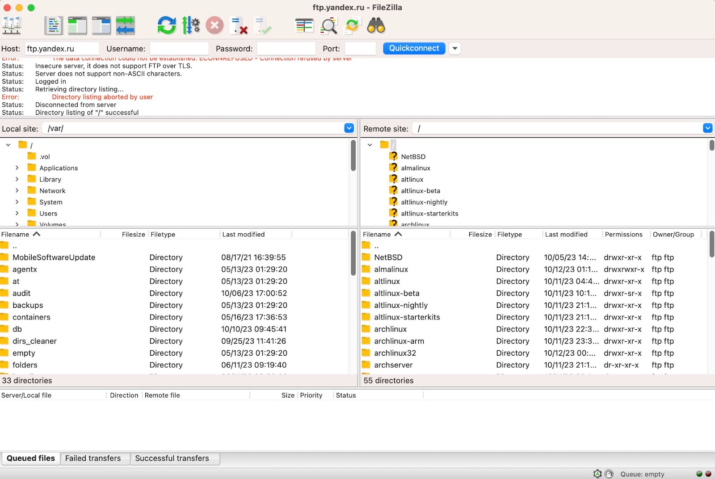Click the encryption status icon in status bar

[597, 474]
